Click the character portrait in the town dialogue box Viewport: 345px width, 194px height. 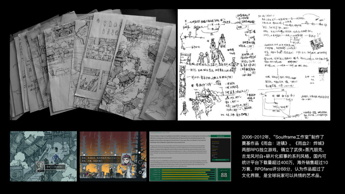(x=40, y=166)
